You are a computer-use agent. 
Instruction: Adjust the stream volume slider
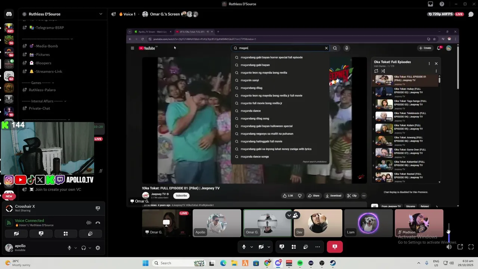click(x=448, y=232)
